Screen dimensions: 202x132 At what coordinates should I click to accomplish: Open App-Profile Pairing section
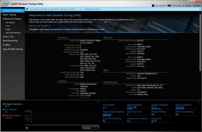tap(13, 49)
